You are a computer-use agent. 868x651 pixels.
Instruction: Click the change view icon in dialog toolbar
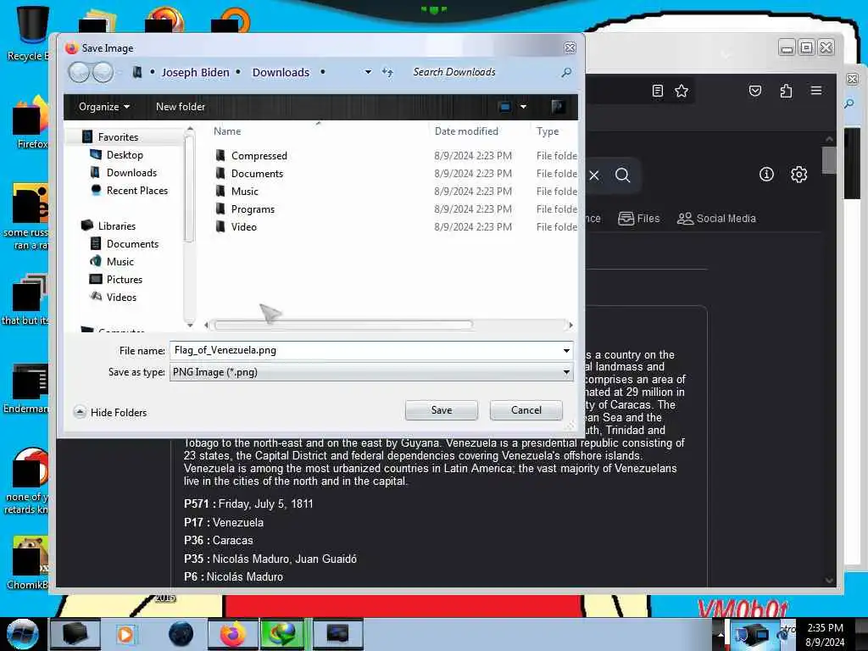point(504,106)
